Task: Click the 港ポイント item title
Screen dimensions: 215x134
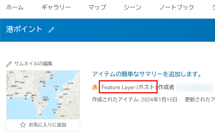Action: coord(24,29)
